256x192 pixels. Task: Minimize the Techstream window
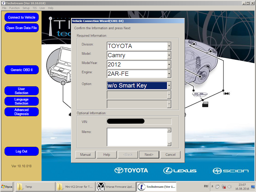(244, 3)
